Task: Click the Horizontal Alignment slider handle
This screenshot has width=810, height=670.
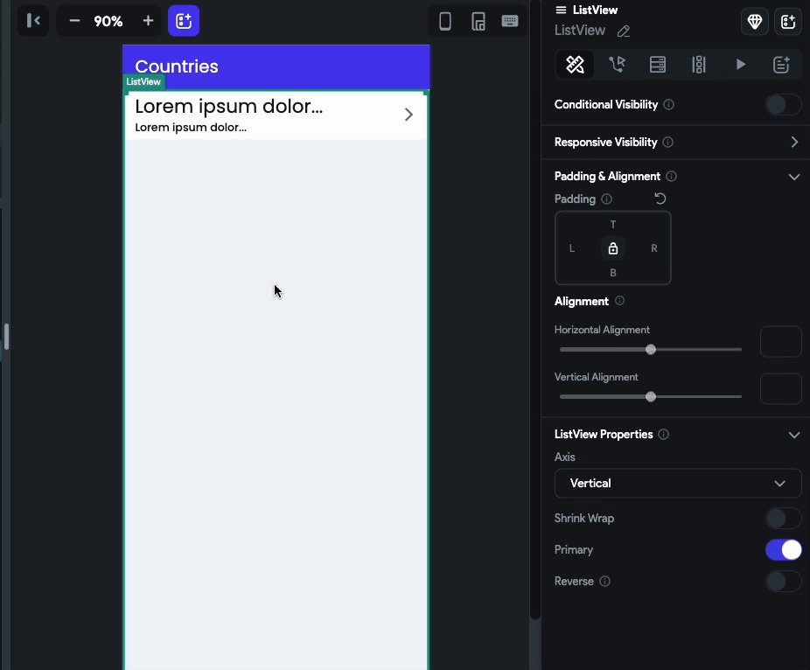Action: [x=651, y=350]
